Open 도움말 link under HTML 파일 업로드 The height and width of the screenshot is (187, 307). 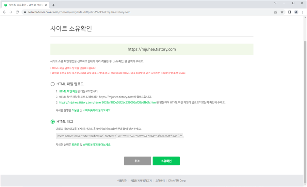(x=75, y=110)
